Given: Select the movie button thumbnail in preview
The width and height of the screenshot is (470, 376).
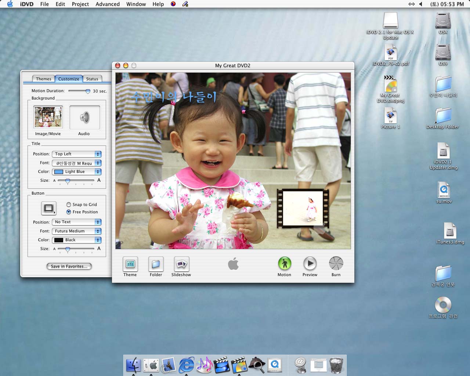Looking at the screenshot, I should (x=303, y=209).
